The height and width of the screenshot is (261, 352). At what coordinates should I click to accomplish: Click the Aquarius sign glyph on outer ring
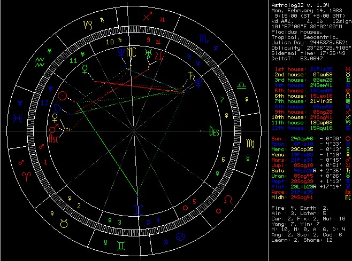[39, 62]
